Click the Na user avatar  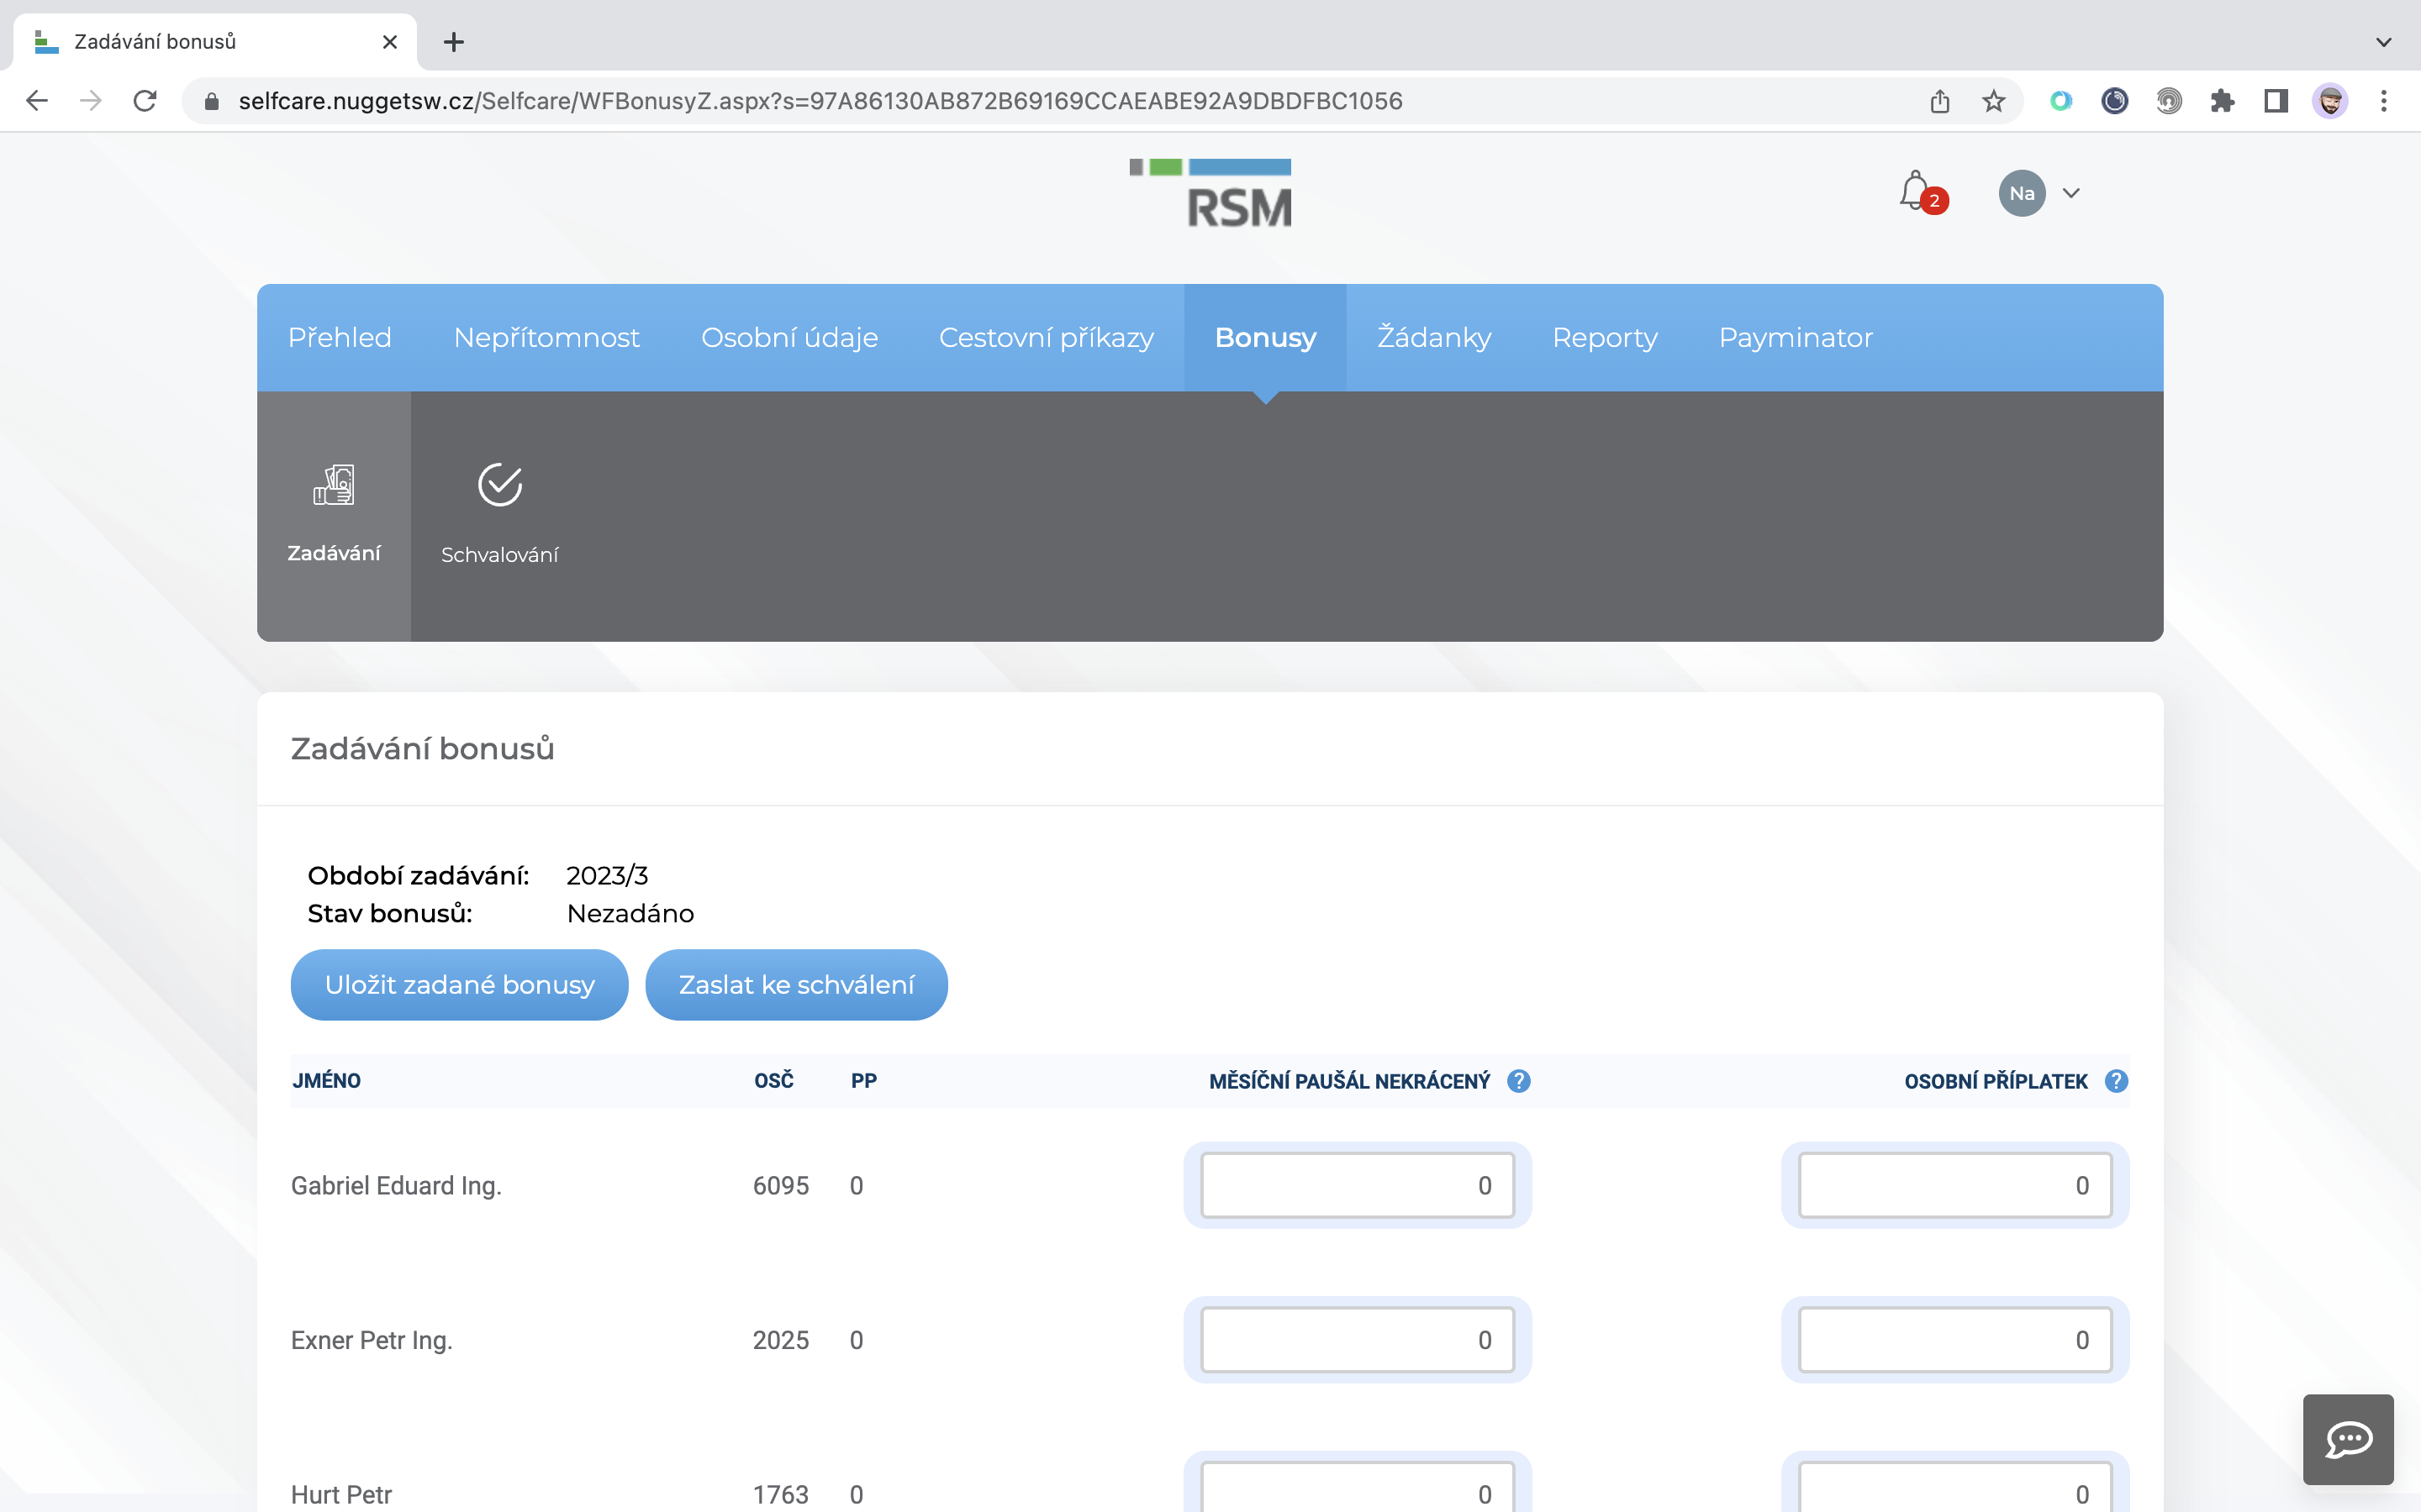click(2021, 193)
